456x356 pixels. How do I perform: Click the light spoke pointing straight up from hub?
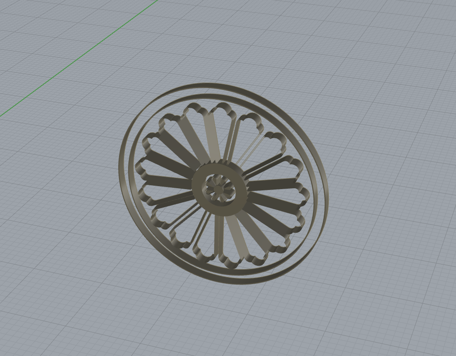point(213,137)
